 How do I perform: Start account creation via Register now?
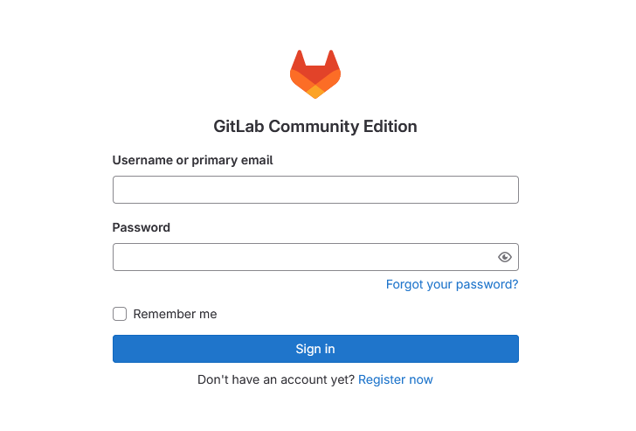(396, 379)
